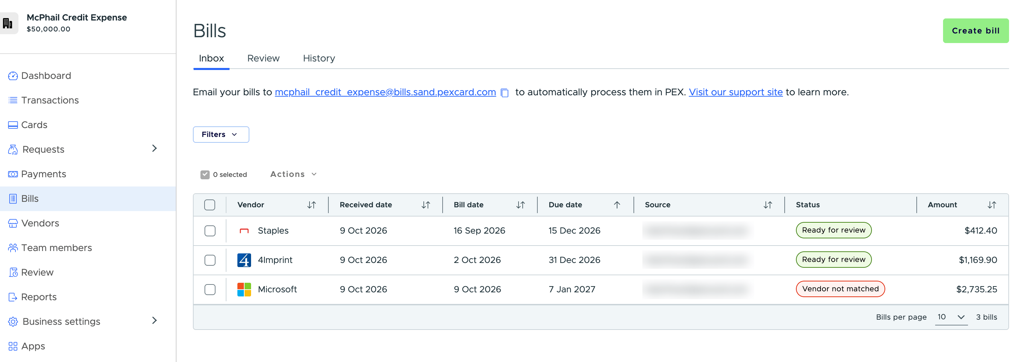Screen dimensions: 1020x362
Task: Open Bills in the sidebar
Action: [88, 198]
